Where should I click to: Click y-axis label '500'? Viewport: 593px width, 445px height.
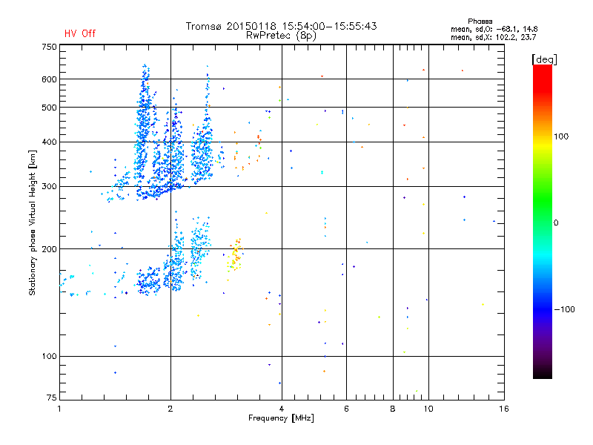49,108
